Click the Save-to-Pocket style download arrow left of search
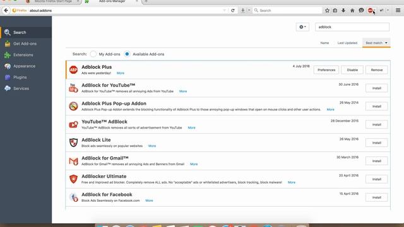 (242, 11)
